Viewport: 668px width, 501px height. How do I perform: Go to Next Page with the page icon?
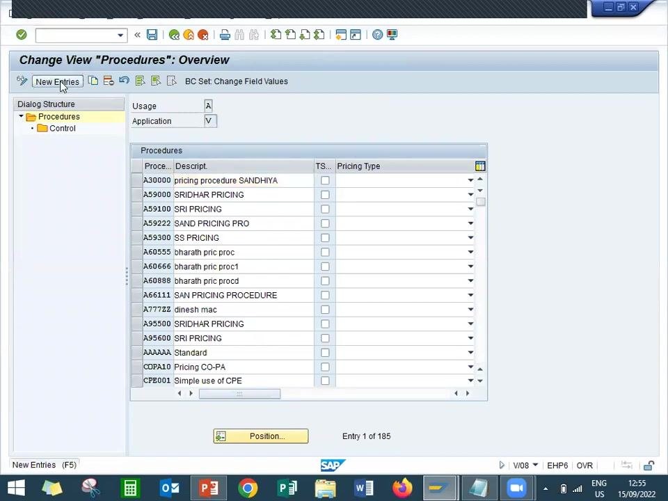(305, 35)
